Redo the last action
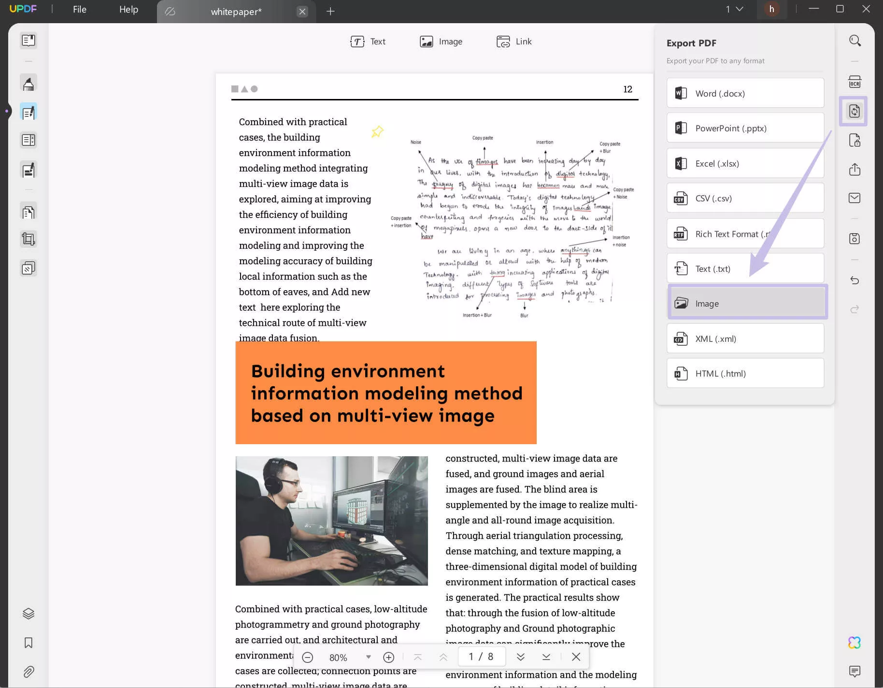 [x=855, y=309]
